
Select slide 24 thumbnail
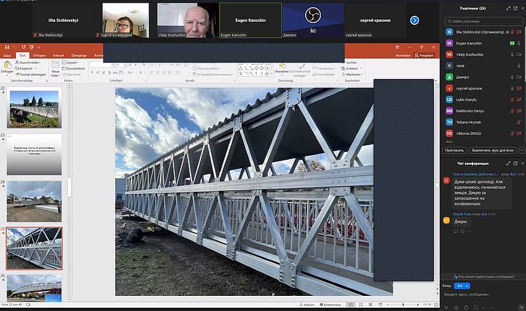(x=34, y=201)
